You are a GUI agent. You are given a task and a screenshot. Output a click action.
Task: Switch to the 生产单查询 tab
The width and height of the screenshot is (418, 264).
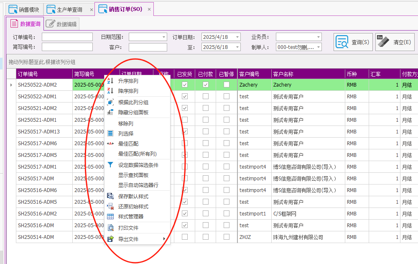69,9
